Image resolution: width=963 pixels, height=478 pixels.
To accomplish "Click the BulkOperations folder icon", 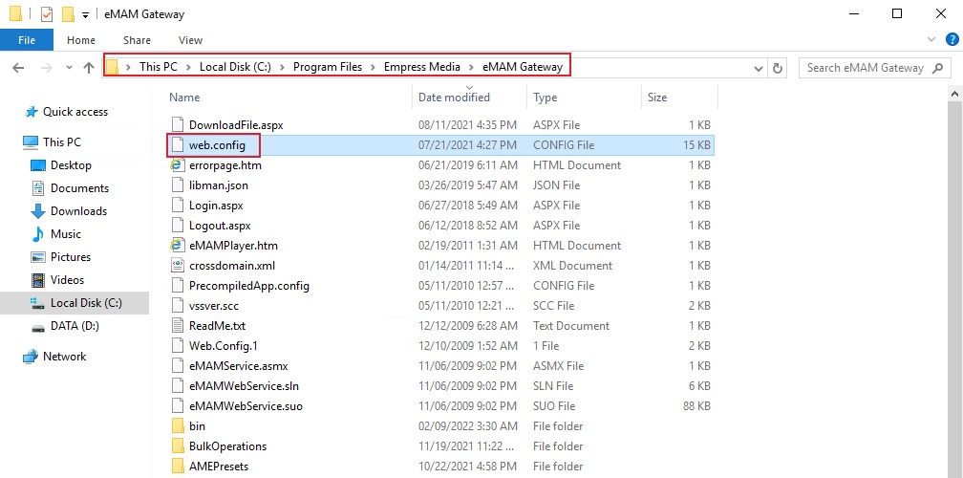I will (x=178, y=446).
